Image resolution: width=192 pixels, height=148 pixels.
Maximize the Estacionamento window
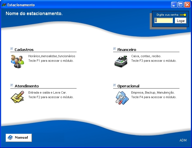(x=181, y=5)
